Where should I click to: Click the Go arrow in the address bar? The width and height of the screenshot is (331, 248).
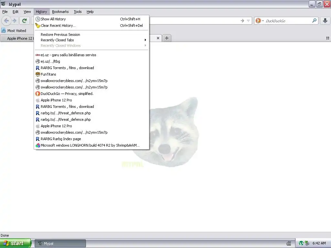242,21
